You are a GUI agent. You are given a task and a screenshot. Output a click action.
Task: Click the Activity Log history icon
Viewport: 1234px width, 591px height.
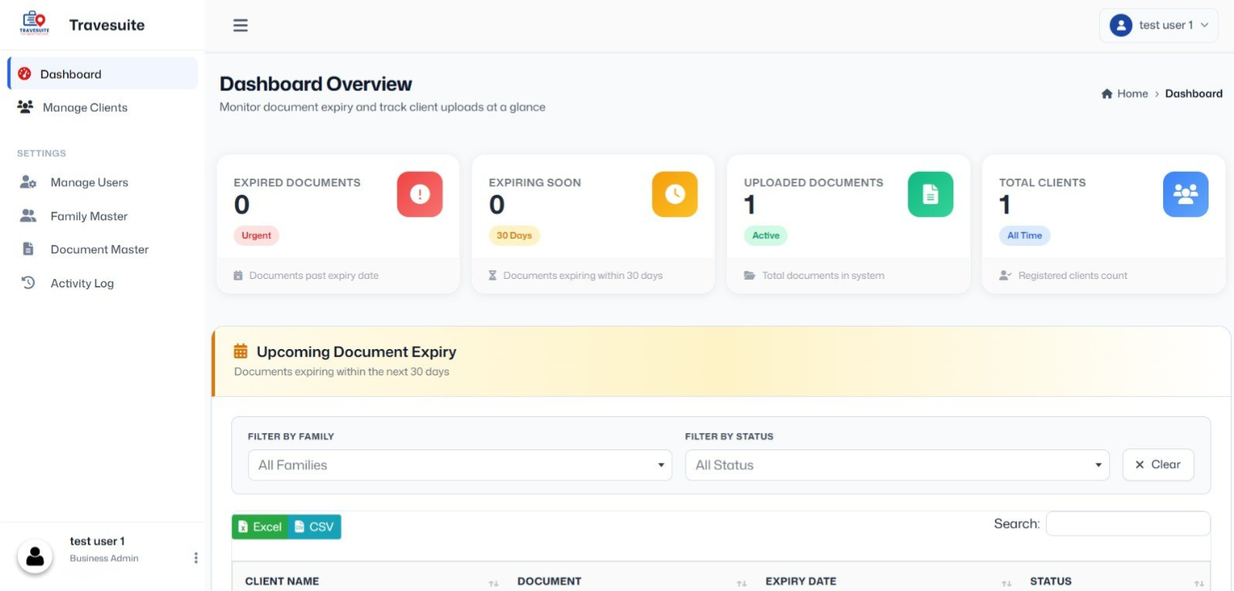tap(29, 283)
